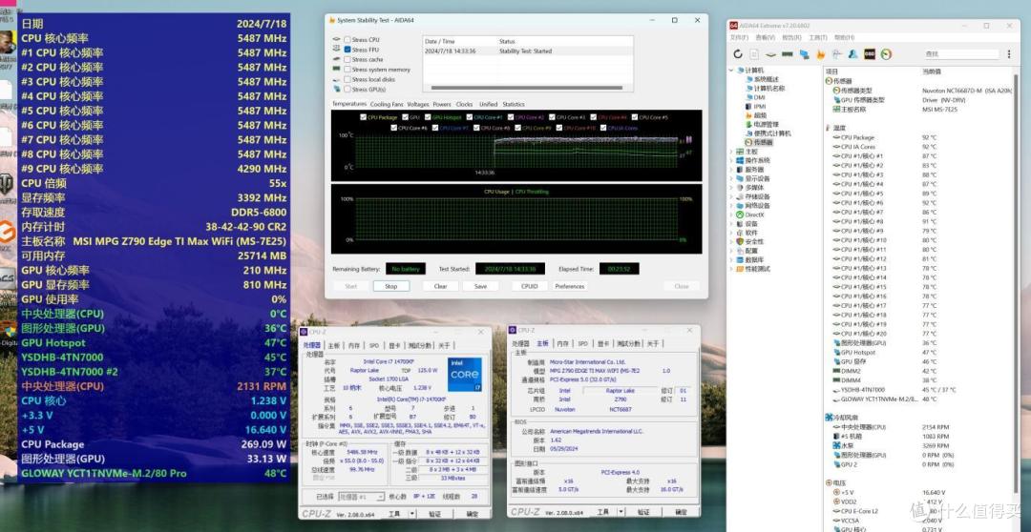Click the flame stability test toolbar icon
Screen dimensions: 1031x532
pos(821,54)
